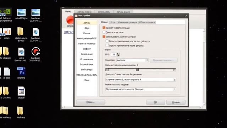227x128 pixels.
Task: Open the unzipped Мой мод folder
Action: 21,112
